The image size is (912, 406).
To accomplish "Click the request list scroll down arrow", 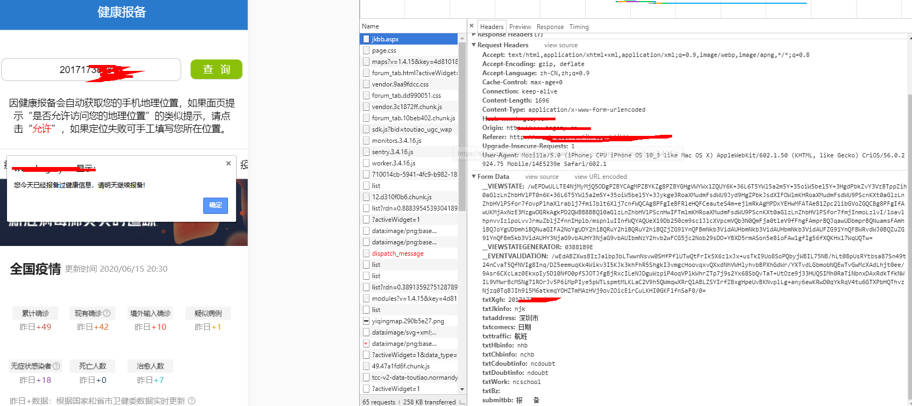I will [x=462, y=389].
